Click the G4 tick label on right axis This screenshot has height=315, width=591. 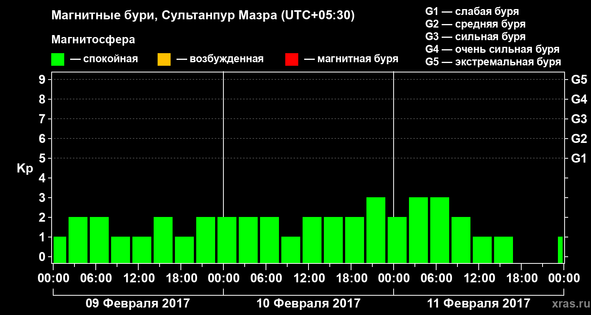tap(579, 99)
